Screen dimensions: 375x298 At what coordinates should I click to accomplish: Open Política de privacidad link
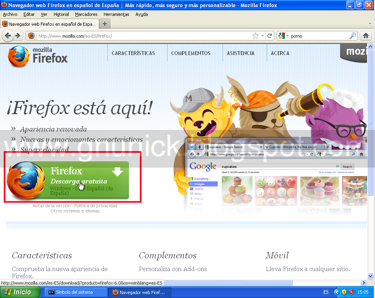(96, 206)
